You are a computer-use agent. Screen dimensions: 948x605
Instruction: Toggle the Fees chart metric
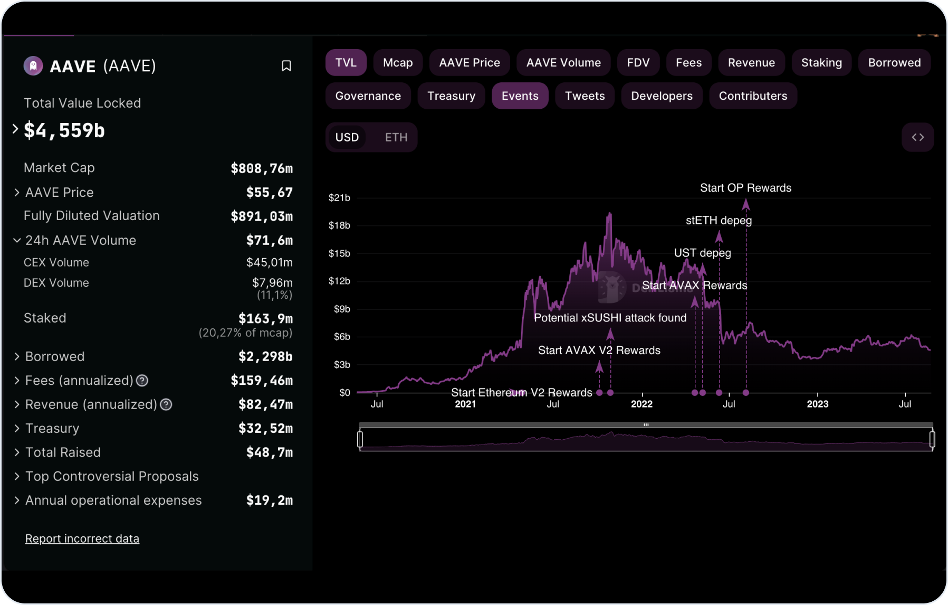(x=689, y=63)
